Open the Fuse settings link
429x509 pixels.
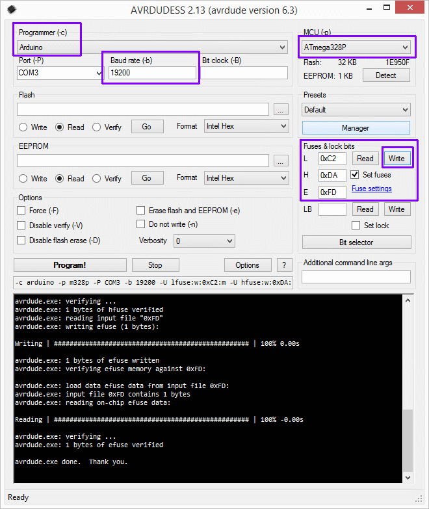[371, 189]
